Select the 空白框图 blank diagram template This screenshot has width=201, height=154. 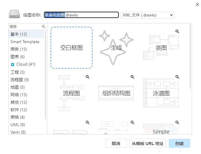click(x=71, y=48)
